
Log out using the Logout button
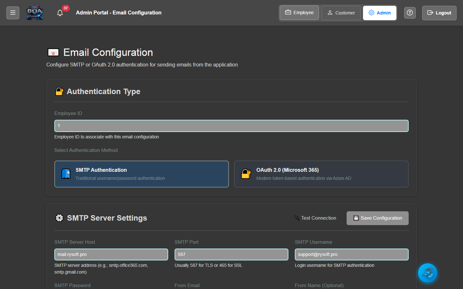439,13
